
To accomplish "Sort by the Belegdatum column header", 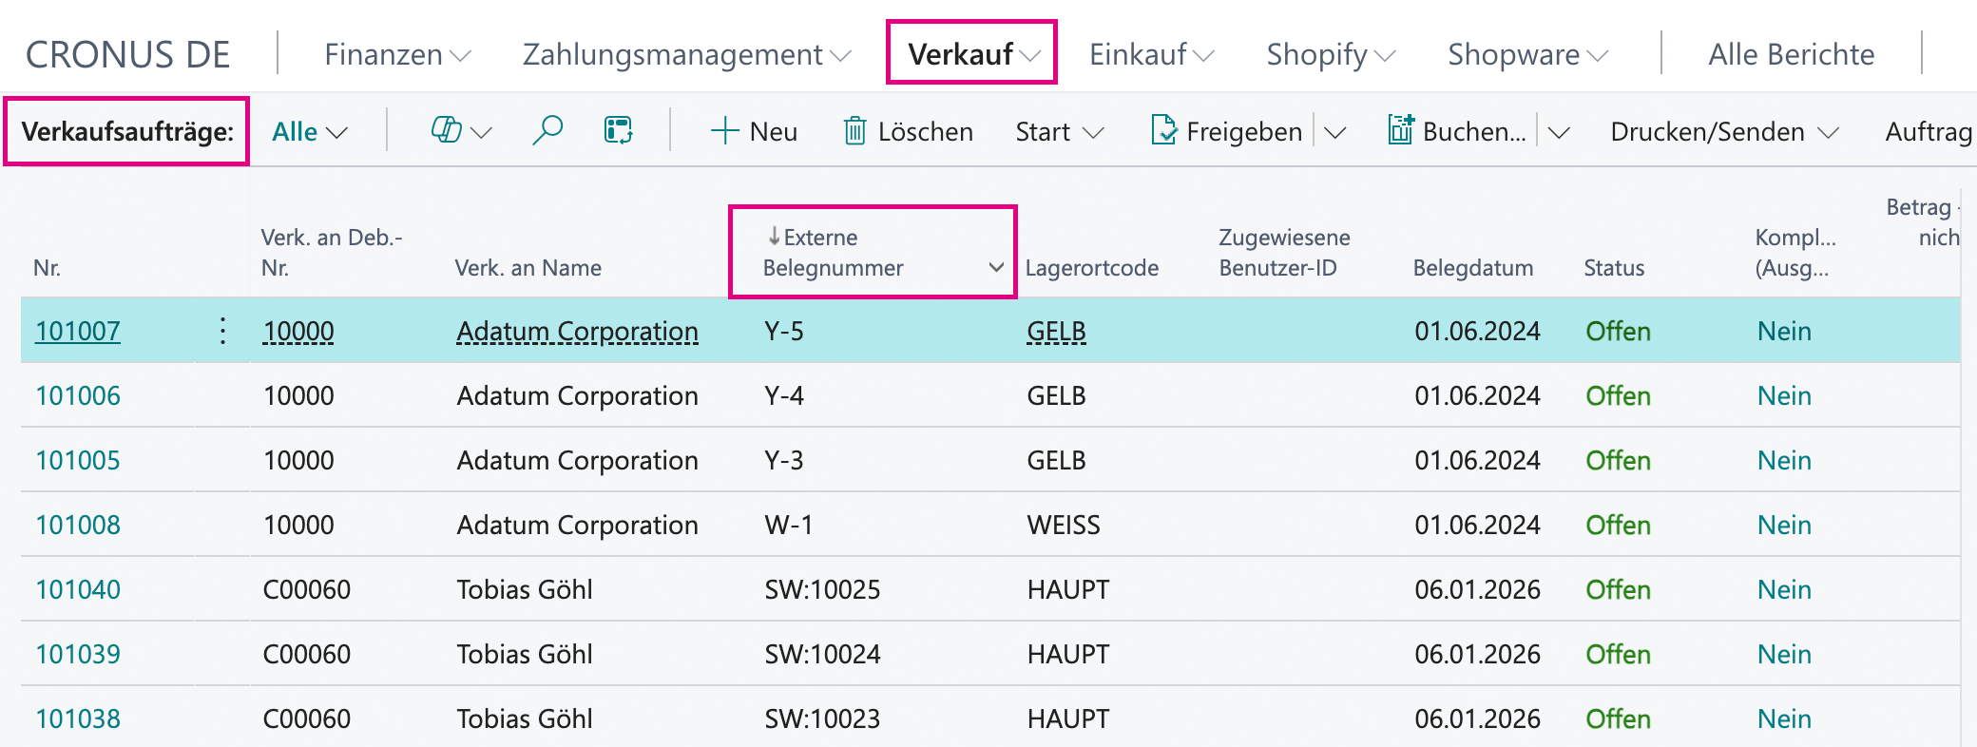I will (x=1473, y=268).
